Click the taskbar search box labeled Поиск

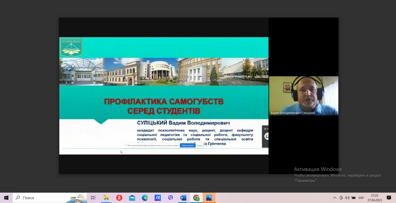click(39, 198)
